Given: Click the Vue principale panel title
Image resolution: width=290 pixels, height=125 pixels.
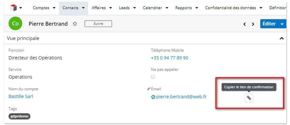Looking at the screenshot, I should [23, 38].
